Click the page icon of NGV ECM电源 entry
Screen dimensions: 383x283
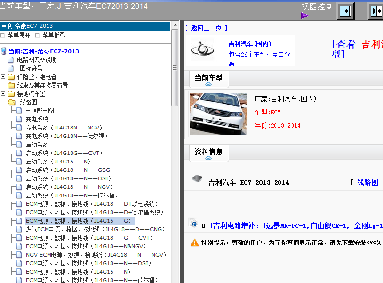(x=19, y=255)
